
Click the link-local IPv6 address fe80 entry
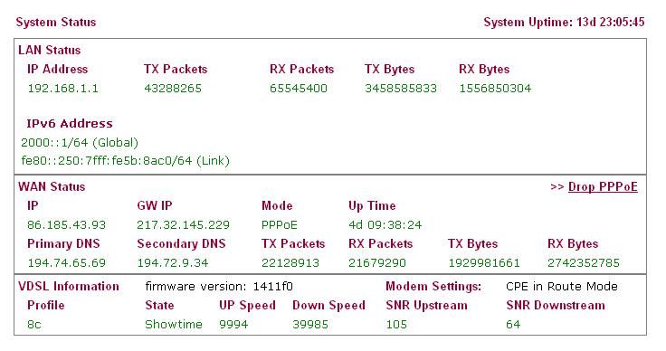[125, 161]
